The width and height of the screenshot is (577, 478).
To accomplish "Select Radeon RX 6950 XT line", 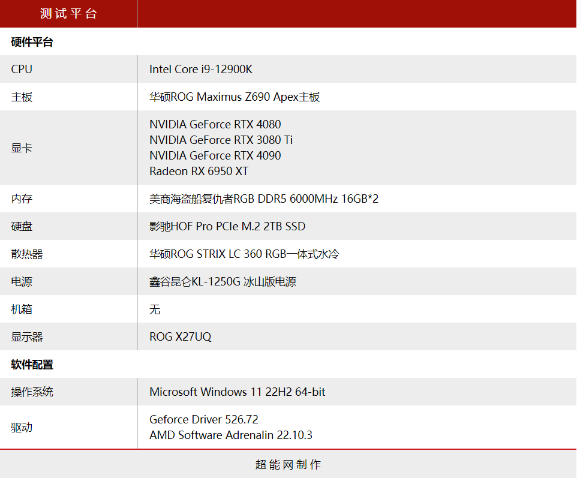I will click(199, 171).
